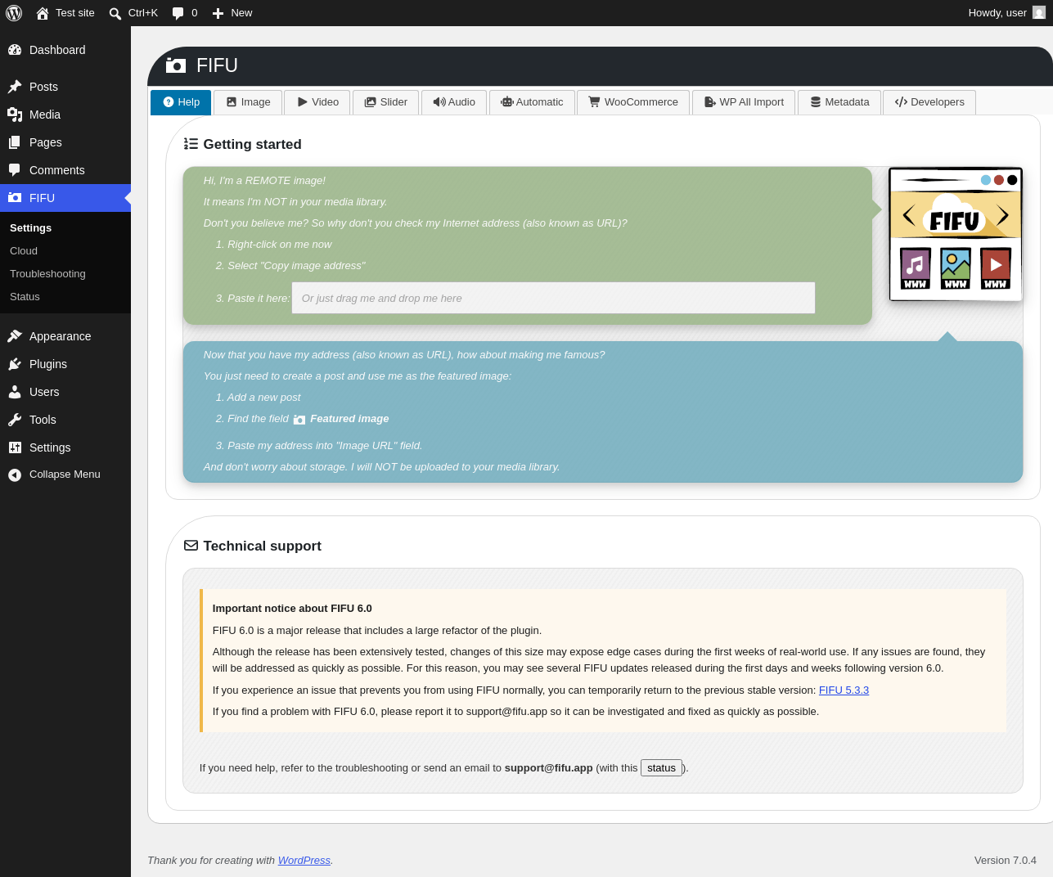1053x877 pixels.
Task: Switch to the Metadata tab
Action: [839, 102]
